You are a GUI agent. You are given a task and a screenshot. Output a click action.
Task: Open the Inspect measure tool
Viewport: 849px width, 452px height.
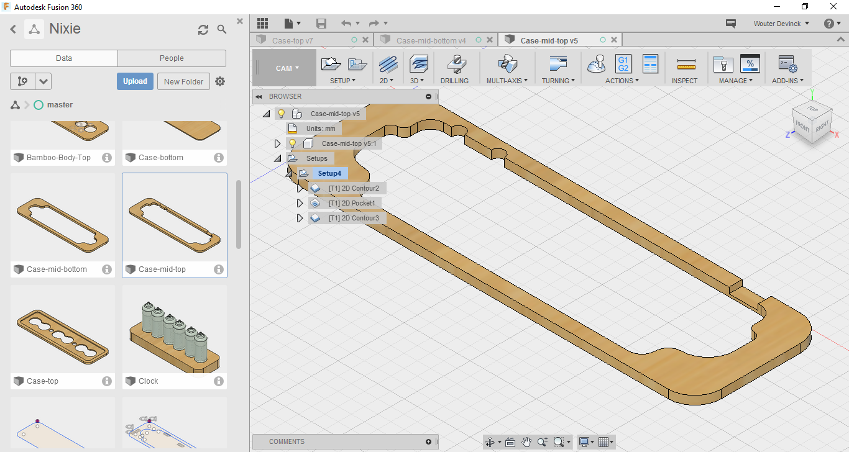pyautogui.click(x=685, y=65)
